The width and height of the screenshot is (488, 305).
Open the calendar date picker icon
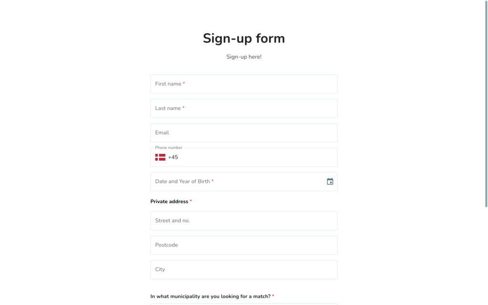click(x=330, y=182)
